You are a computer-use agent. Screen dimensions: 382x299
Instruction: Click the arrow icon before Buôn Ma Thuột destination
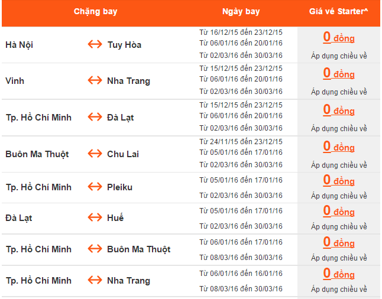coord(95,249)
